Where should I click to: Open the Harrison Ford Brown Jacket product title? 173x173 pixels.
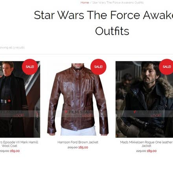coord(78,142)
